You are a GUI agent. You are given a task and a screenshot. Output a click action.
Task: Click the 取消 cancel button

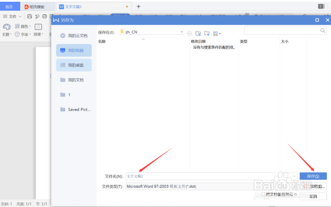(x=313, y=196)
